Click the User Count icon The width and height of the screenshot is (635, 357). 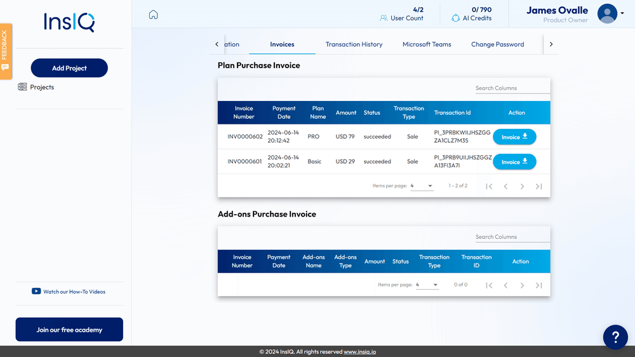tap(384, 18)
